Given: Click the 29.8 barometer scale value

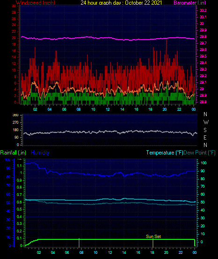Looking at the screenshot, I should click(x=203, y=37).
